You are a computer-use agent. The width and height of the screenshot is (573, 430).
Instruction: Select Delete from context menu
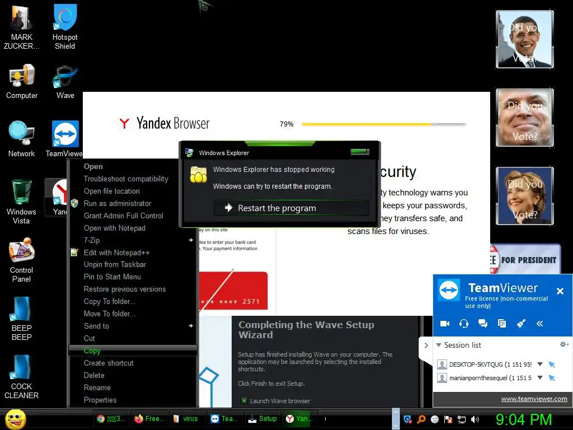[x=133, y=376]
